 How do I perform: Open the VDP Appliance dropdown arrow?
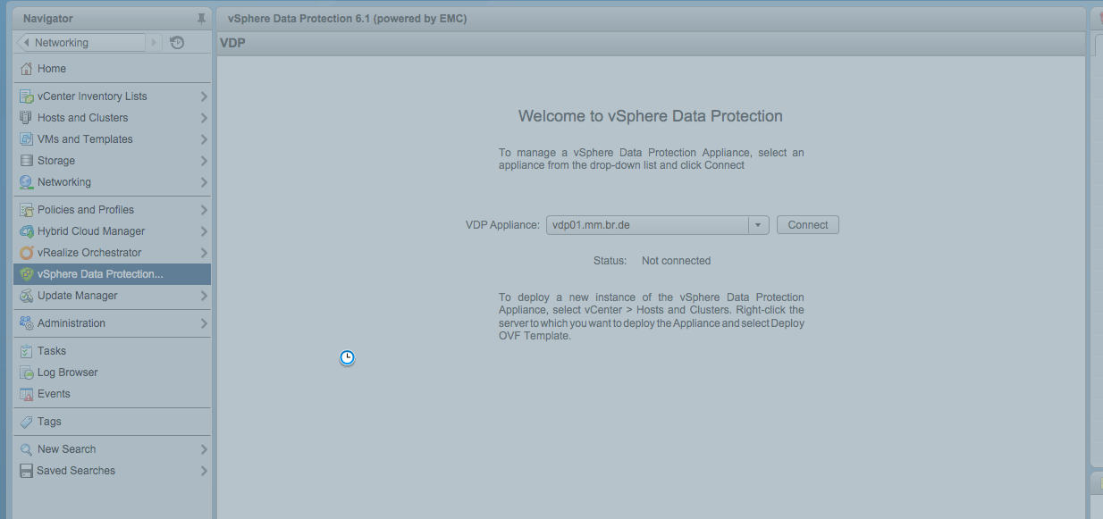point(758,225)
